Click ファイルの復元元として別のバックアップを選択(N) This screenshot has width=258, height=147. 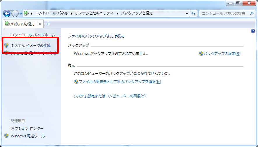[x=119, y=82]
